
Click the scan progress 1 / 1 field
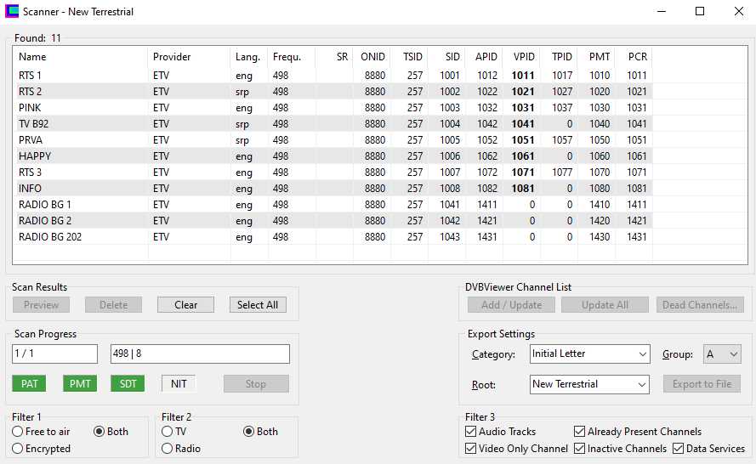pos(54,354)
